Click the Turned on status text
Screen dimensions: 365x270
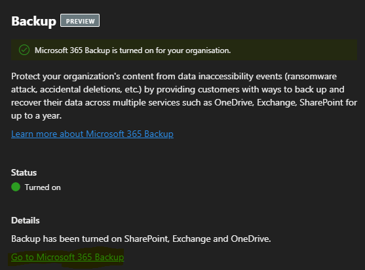tap(43, 187)
